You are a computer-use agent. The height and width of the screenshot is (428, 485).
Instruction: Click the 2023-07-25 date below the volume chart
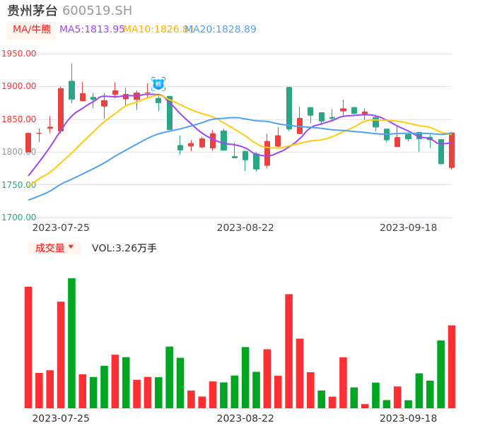pos(61,418)
